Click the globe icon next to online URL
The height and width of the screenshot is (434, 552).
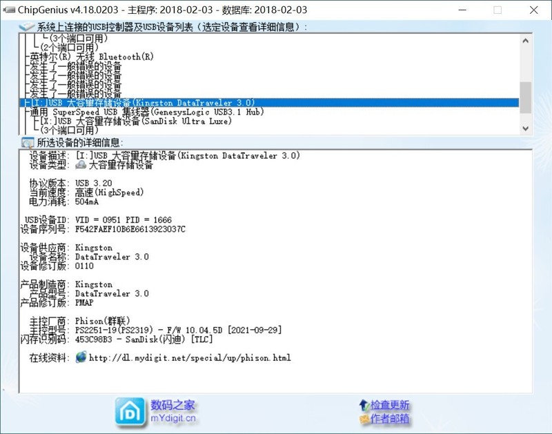(x=81, y=357)
